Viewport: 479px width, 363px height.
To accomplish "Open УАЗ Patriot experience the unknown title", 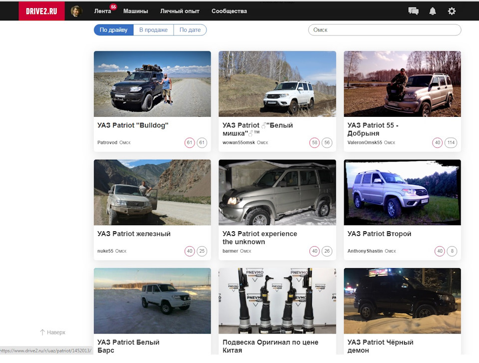I will point(259,238).
